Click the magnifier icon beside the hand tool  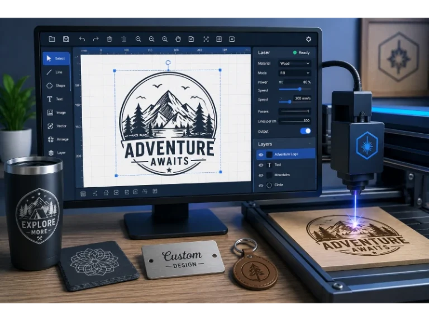point(165,39)
